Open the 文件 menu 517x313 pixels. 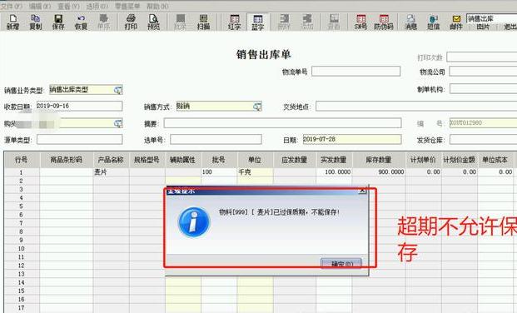12,6
